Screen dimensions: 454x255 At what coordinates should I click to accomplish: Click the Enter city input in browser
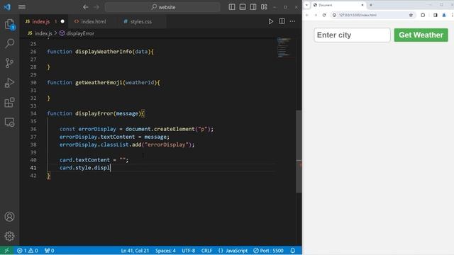coord(352,35)
